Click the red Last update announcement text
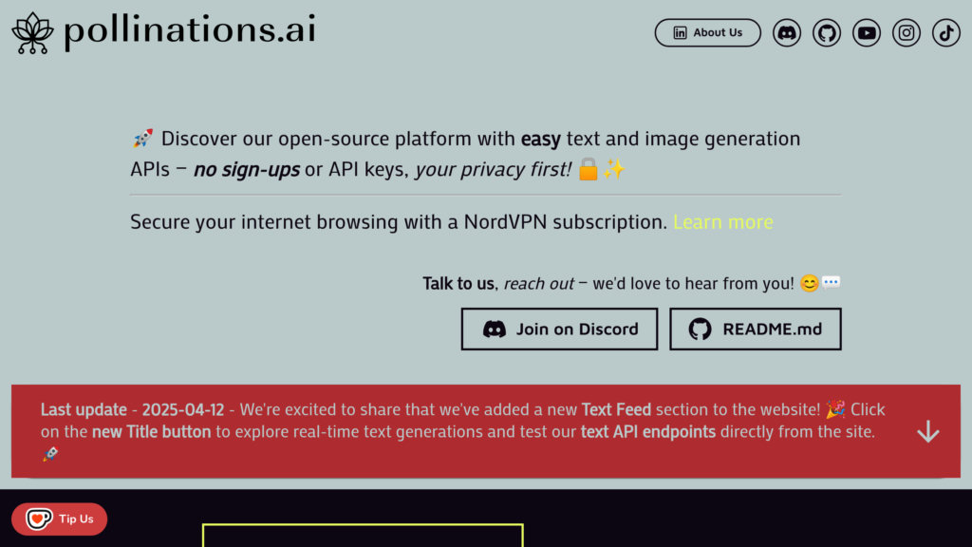The width and height of the screenshot is (972, 547). [456, 422]
